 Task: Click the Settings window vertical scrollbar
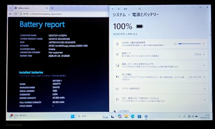211,62
